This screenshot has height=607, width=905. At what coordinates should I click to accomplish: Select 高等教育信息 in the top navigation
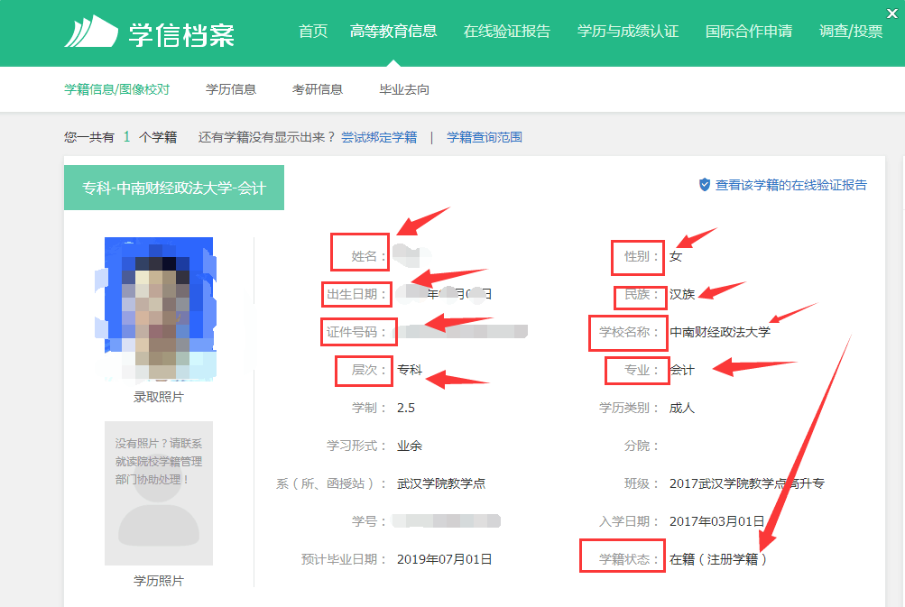(393, 32)
